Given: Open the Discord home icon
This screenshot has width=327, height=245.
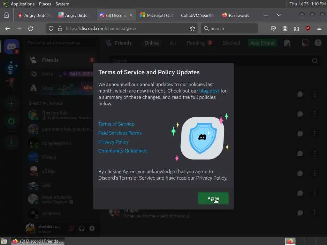Looking at the screenshot, I should [12, 47].
